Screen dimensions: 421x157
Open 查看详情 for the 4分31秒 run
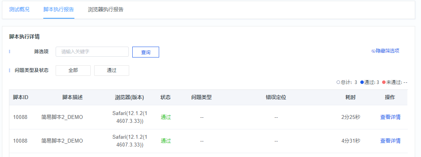pos(390,141)
